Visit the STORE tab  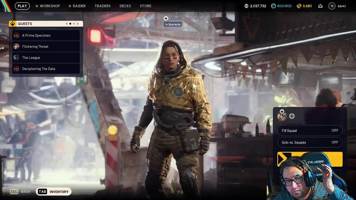[145, 6]
